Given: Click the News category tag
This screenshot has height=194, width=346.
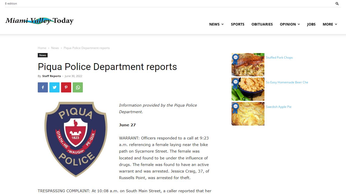Looking at the screenshot, I should click(x=43, y=55).
